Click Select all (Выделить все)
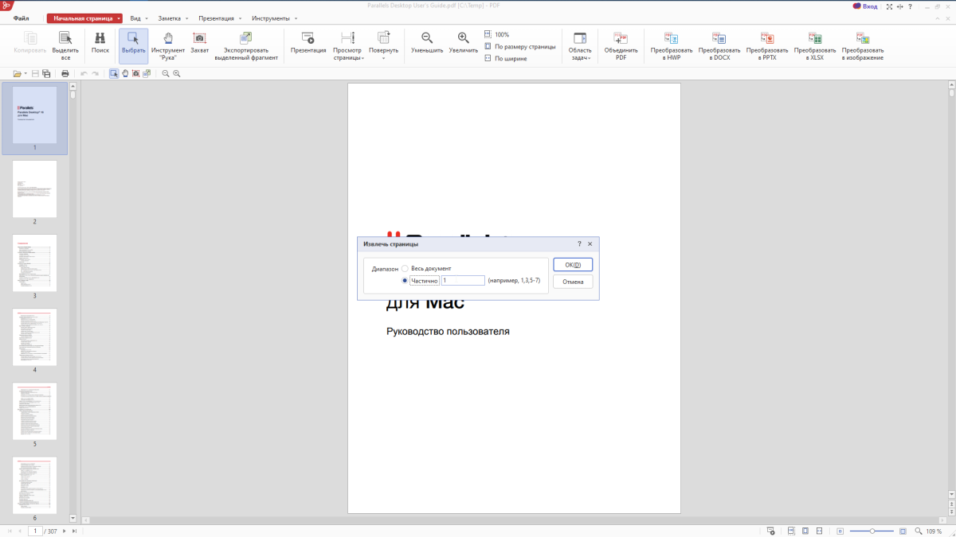Screen dimensions: 956x537 pos(65,45)
